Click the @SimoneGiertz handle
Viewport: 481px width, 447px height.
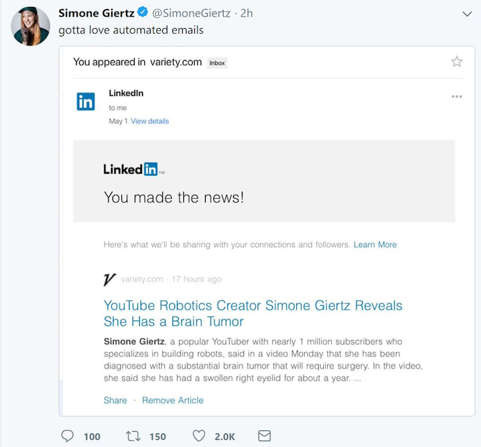[192, 13]
